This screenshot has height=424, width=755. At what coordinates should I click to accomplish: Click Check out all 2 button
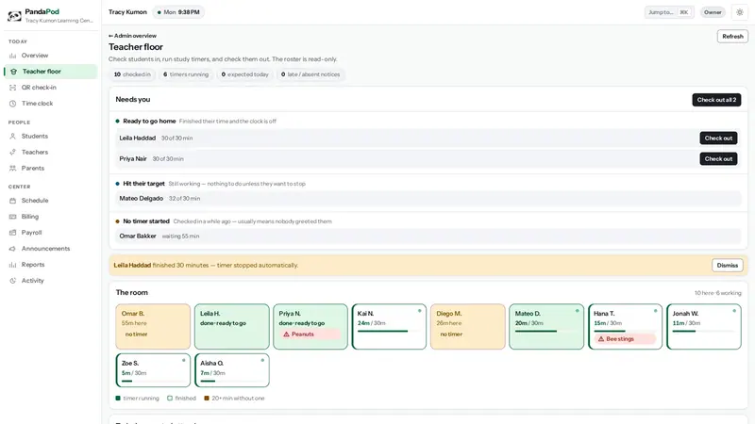[x=716, y=100]
